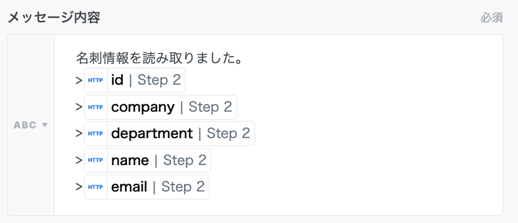The height and width of the screenshot is (223, 518).
Task: Click the HTTP icon on the name pill
Action: pos(95,160)
